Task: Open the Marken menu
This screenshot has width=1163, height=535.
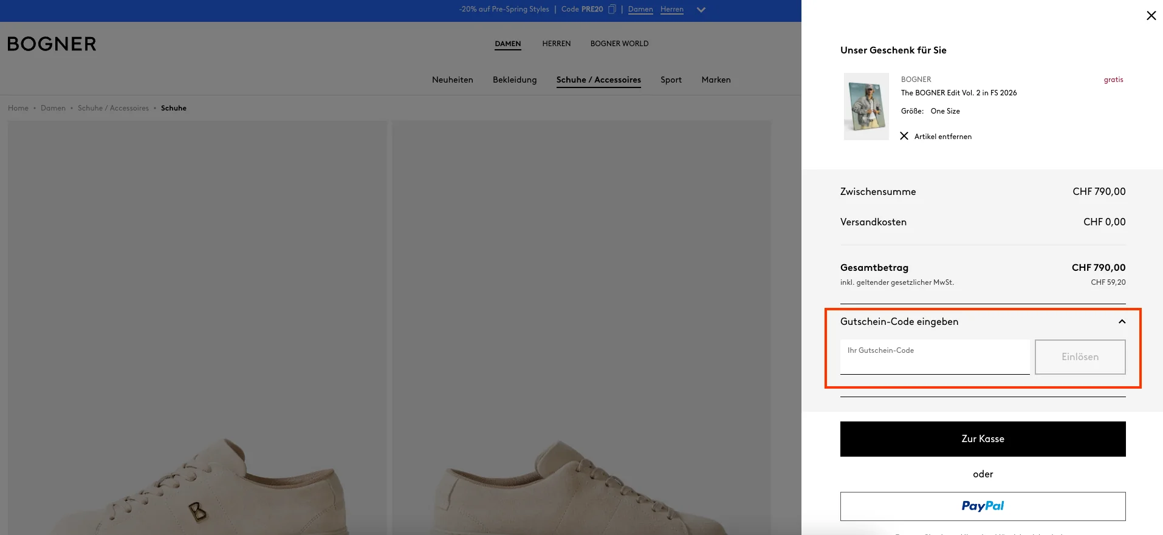Action: [716, 80]
